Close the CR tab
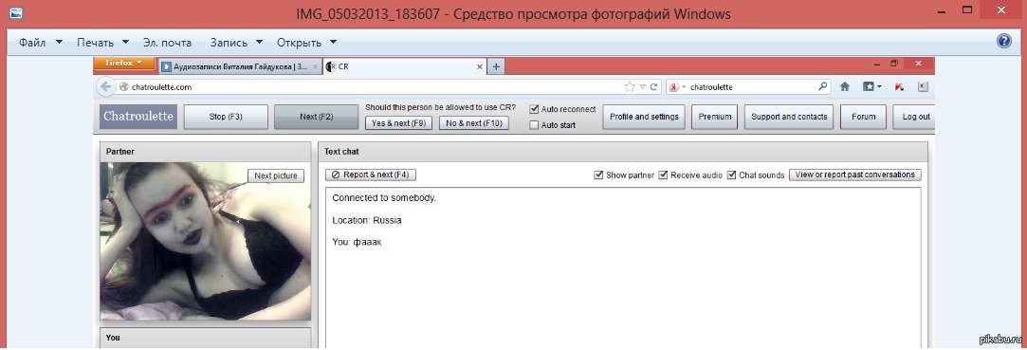The width and height of the screenshot is (1027, 350). 479,66
